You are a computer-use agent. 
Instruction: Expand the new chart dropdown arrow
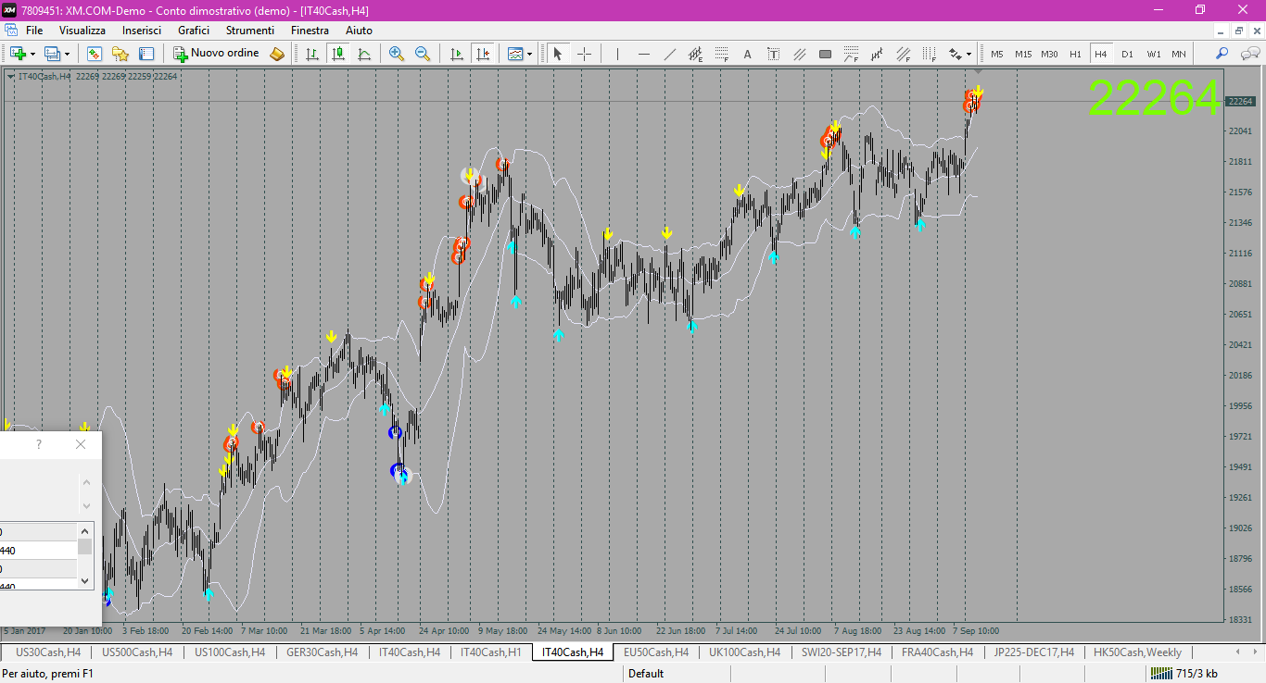pos(32,54)
